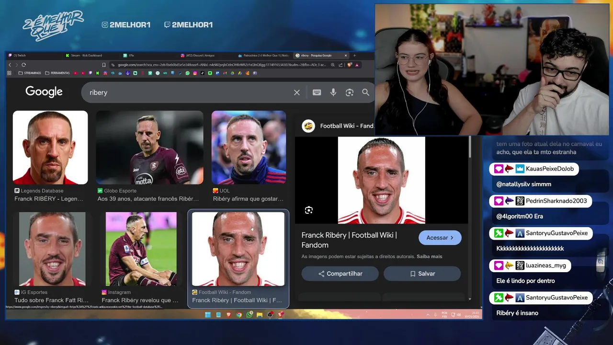Open the apps grid in bookmarks bar

point(9,73)
